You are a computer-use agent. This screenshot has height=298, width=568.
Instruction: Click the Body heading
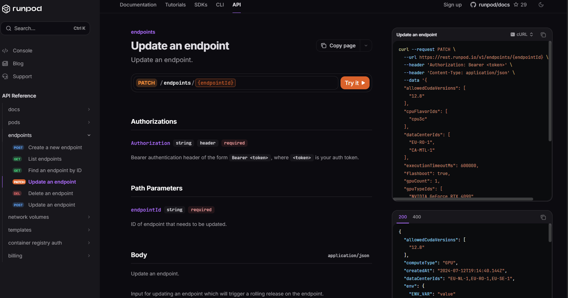(139, 255)
